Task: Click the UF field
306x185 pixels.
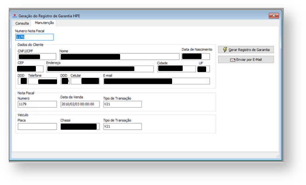Action: point(203,69)
